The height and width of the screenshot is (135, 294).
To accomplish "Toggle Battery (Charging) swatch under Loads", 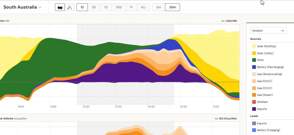I will (x=254, y=130).
